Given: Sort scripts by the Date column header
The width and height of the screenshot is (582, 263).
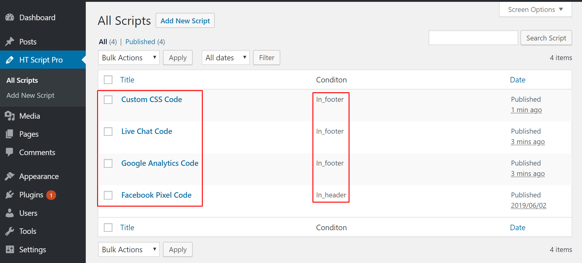Looking at the screenshot, I should 517,80.
